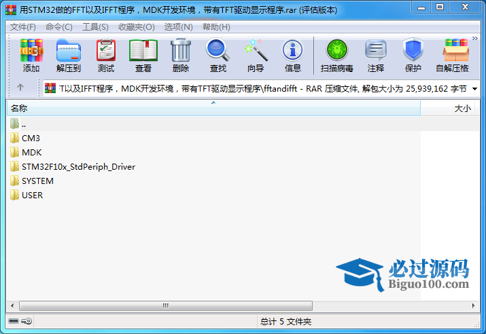This screenshot has width=486, height=334.
Task: Go up one level with arrow button
Action: coord(20,88)
